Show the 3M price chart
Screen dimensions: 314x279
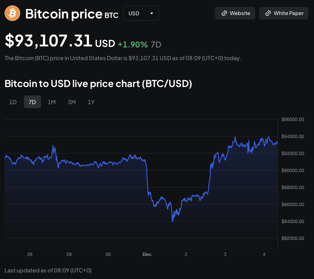coord(72,102)
